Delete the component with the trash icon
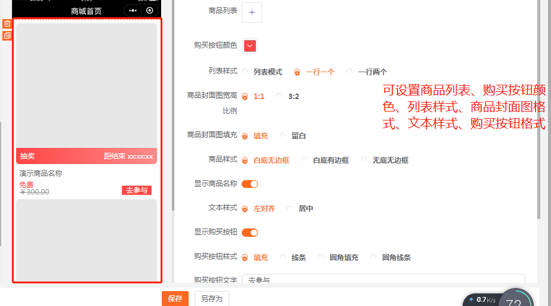 point(7,24)
